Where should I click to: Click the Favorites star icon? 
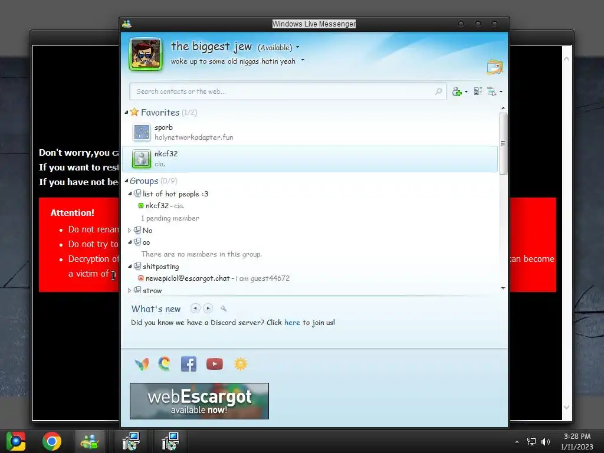click(134, 112)
